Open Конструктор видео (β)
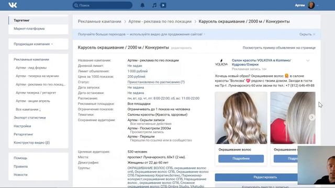 point(31,143)
